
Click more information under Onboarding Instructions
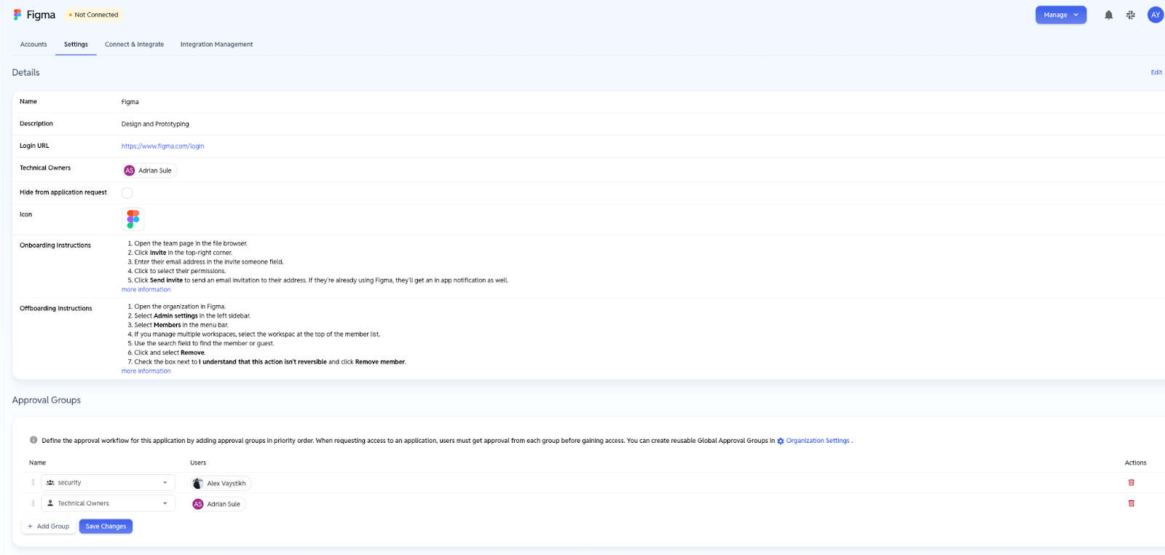(146, 290)
